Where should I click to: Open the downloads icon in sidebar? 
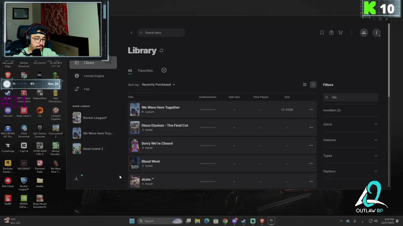[76, 178]
